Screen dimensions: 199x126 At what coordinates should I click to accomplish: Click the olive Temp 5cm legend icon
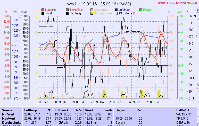point(68,10)
